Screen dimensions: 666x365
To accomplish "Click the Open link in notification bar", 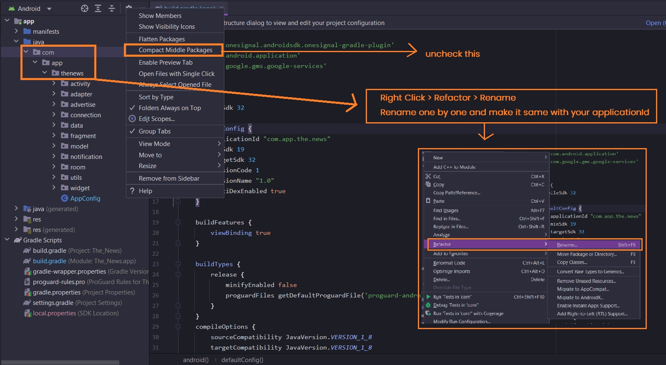I will pyautogui.click(x=653, y=23).
